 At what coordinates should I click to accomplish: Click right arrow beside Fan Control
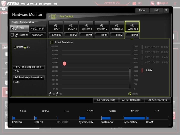(x=57, y=16)
